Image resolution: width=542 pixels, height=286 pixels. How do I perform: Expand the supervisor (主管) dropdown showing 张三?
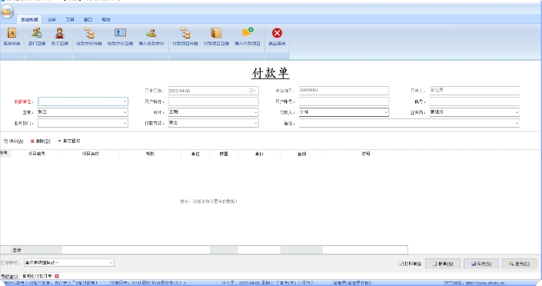[125, 112]
